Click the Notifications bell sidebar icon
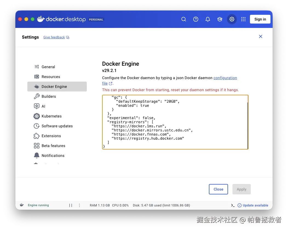 click(x=37, y=156)
